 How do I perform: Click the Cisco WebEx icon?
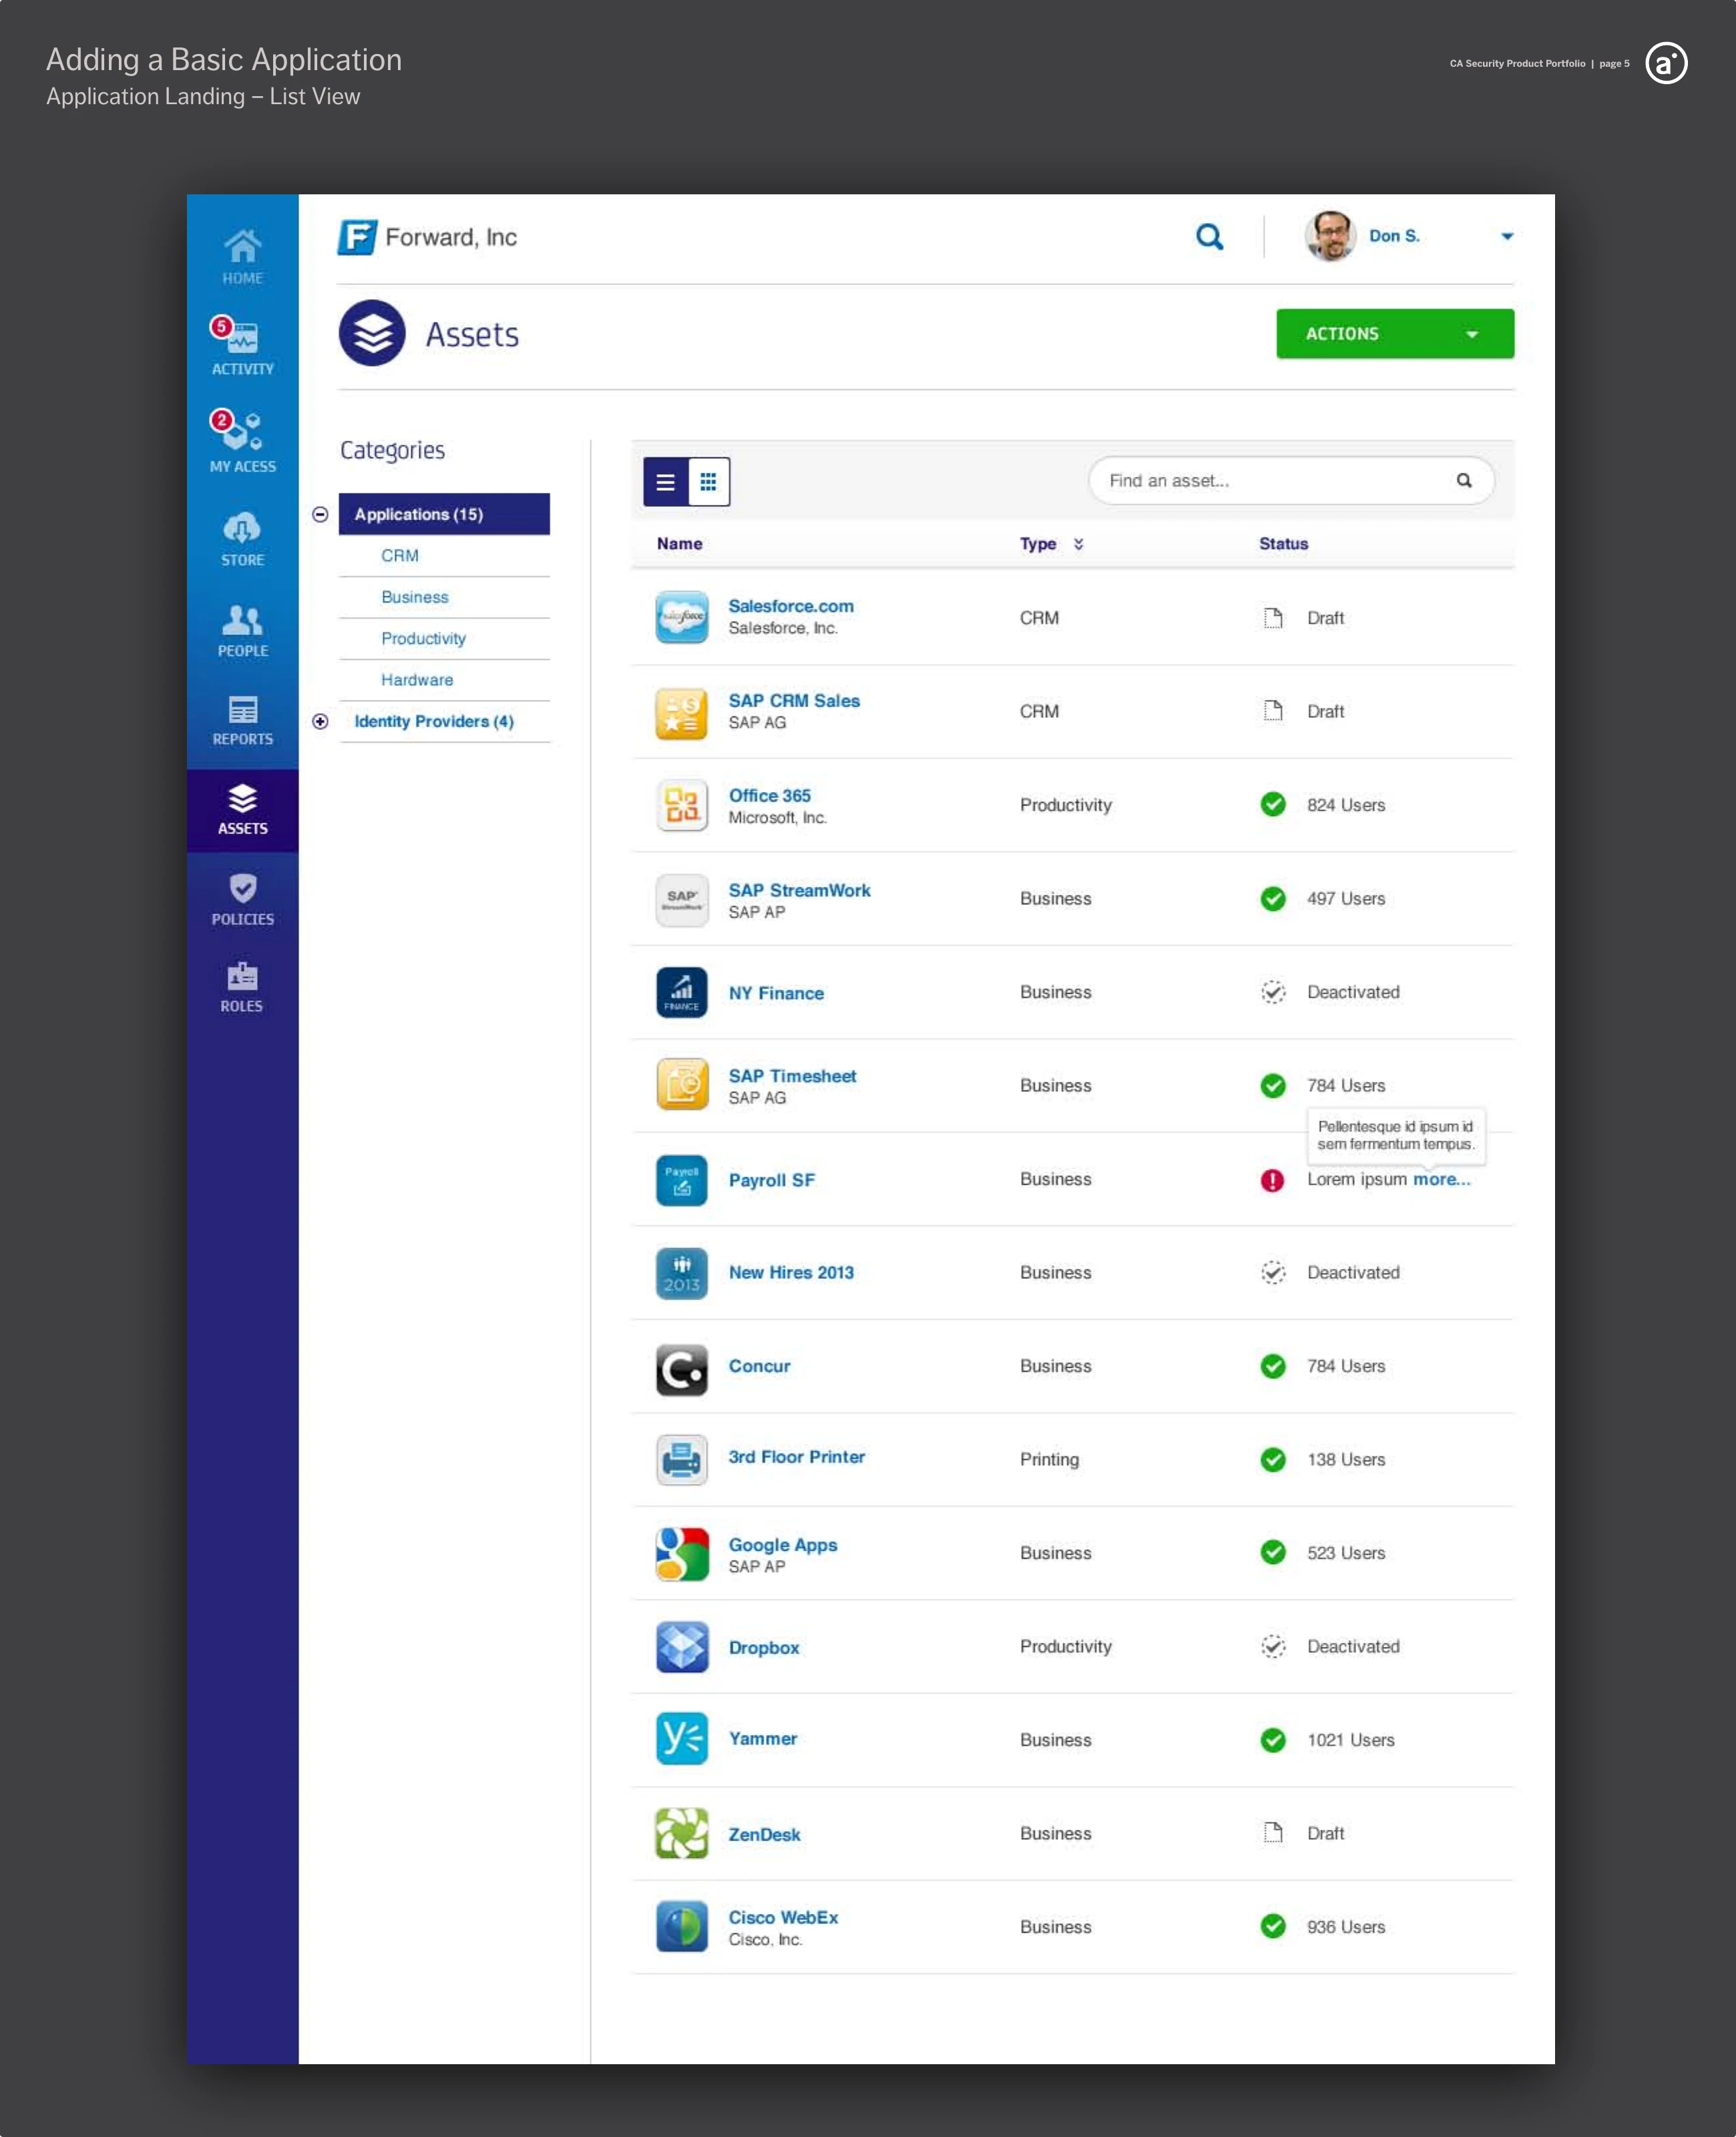coord(681,1927)
